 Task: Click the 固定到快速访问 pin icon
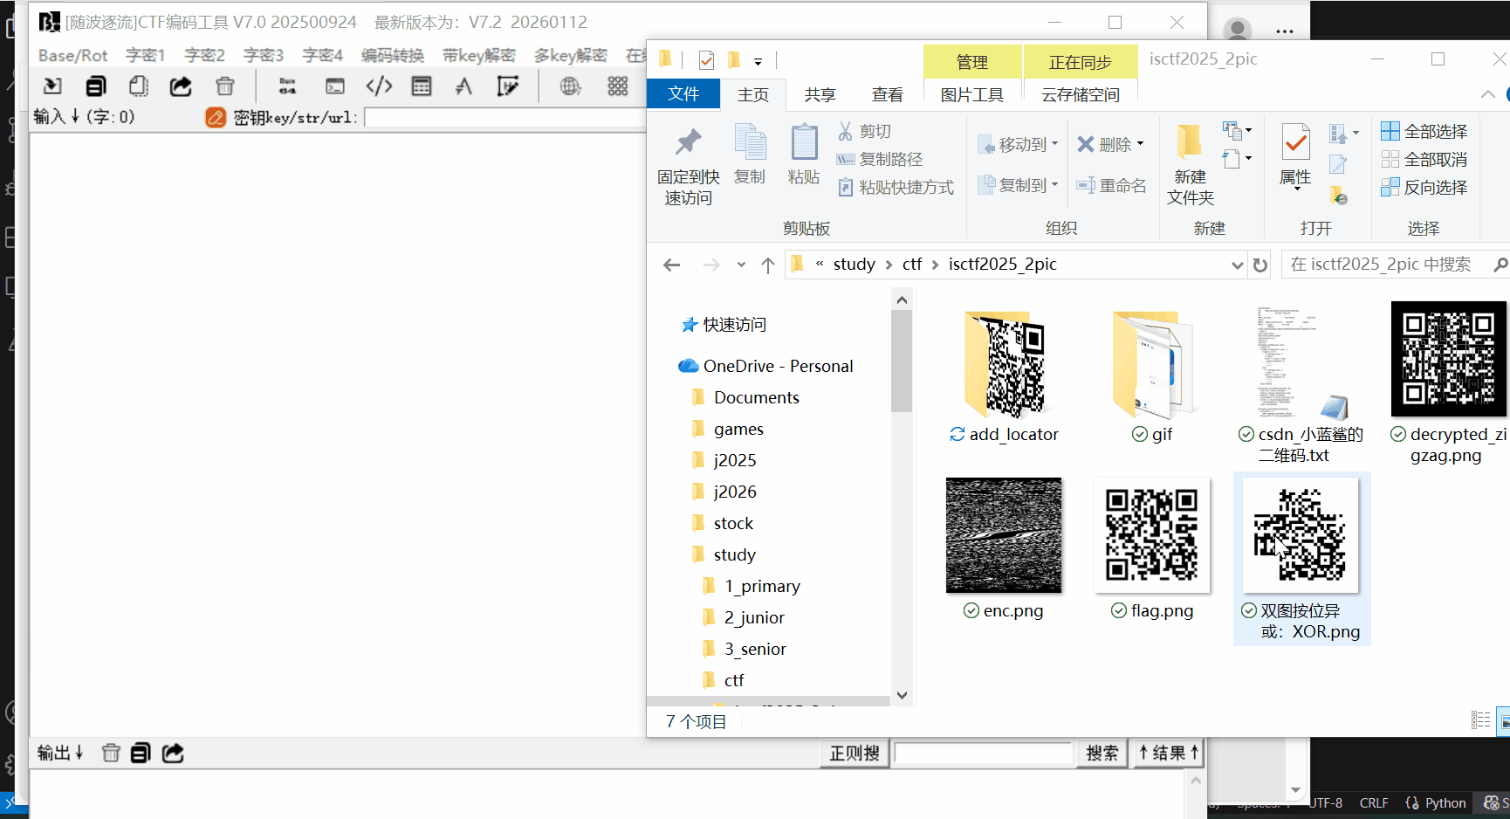coord(689,142)
